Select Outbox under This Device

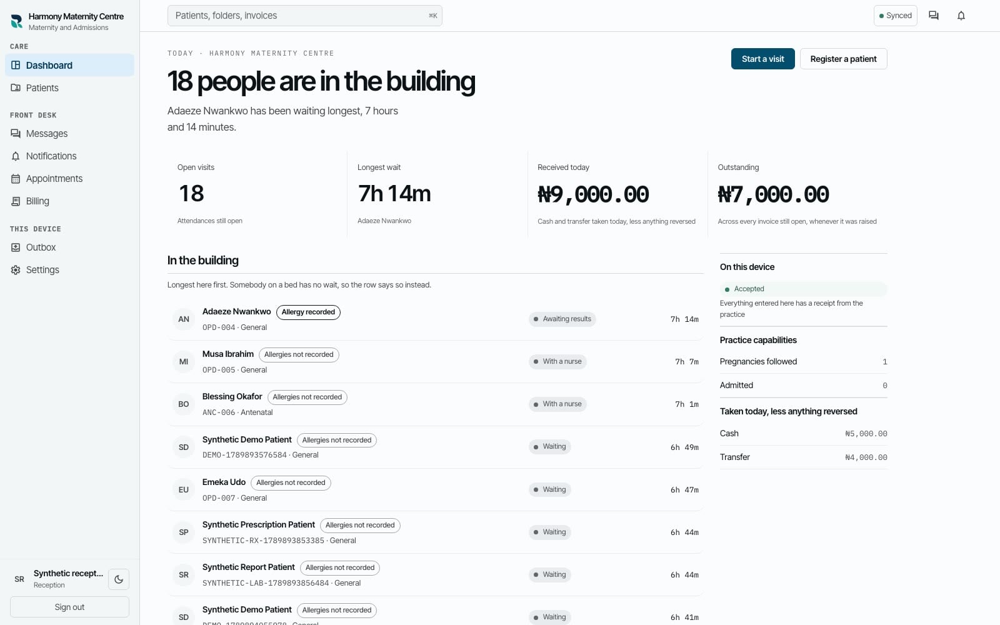click(69, 247)
